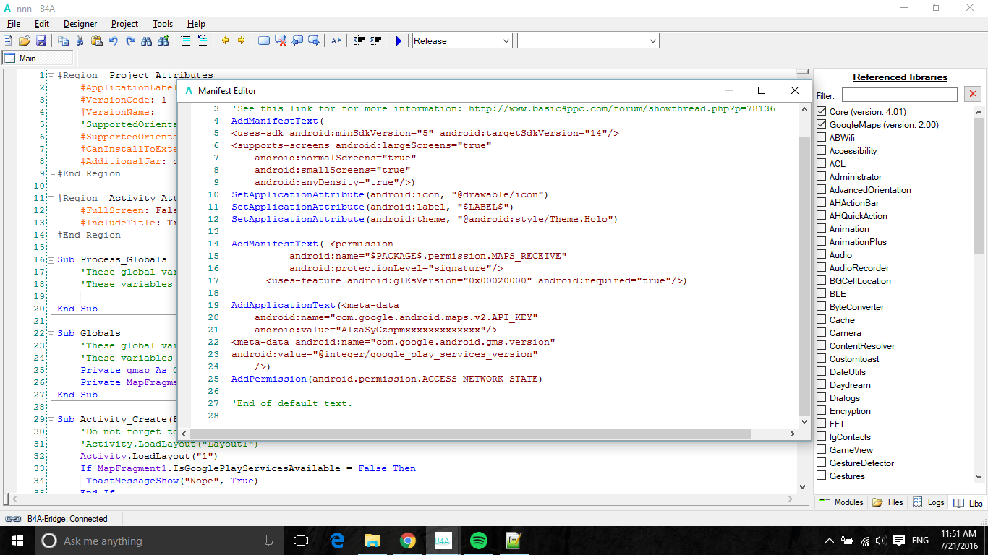Collapse the Sub Process_Globals block

(51, 259)
